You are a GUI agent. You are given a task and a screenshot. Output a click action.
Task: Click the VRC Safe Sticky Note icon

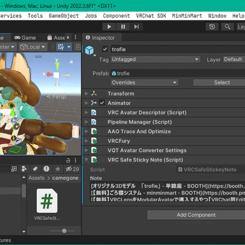tap(94, 159)
